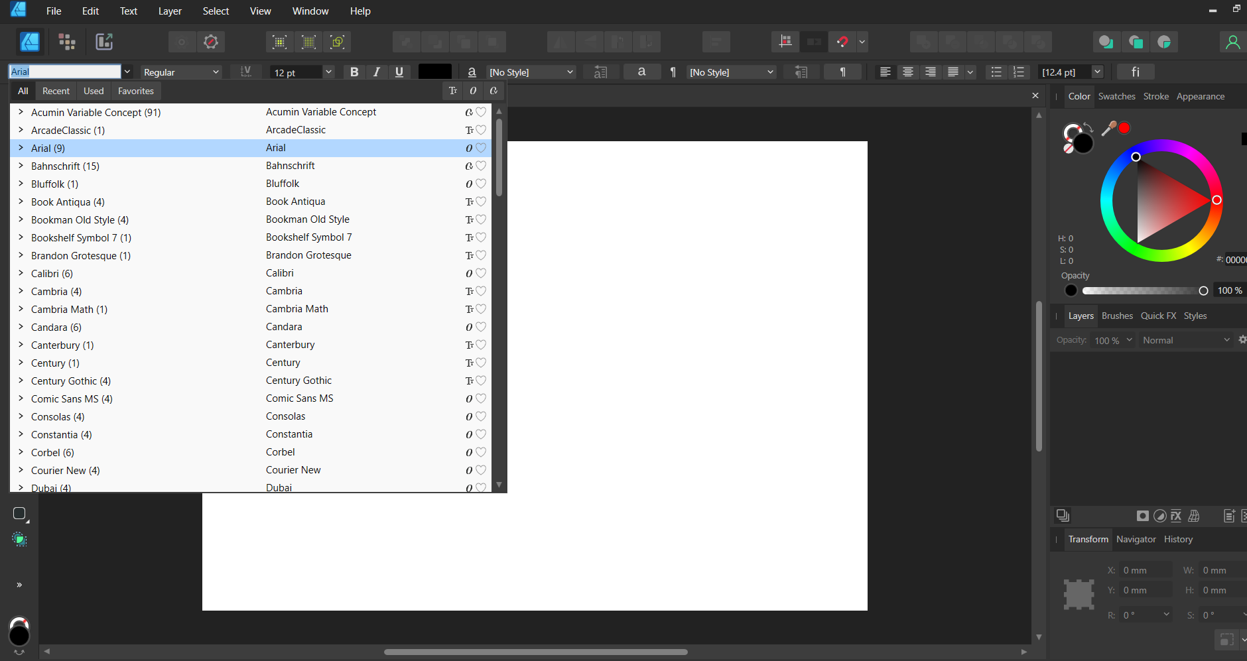Filter list by variable fonts
The height and width of the screenshot is (661, 1247).
tap(493, 91)
